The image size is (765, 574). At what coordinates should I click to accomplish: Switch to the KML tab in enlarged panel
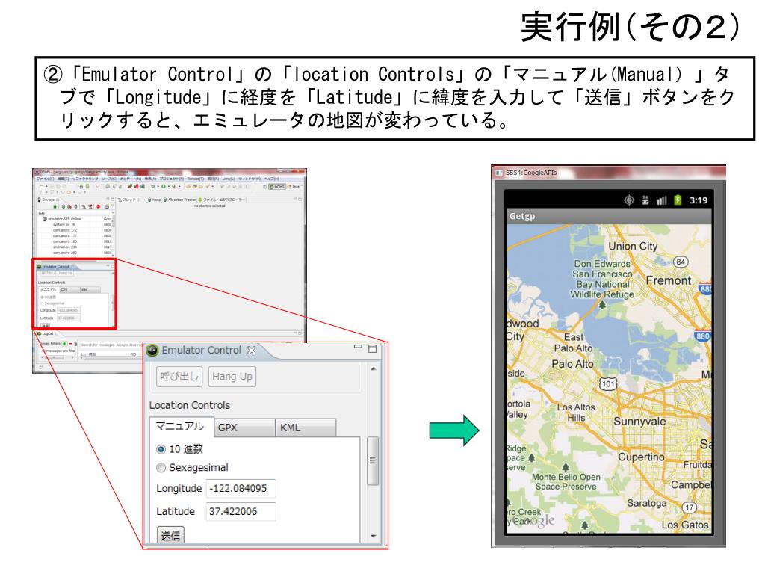(306, 428)
